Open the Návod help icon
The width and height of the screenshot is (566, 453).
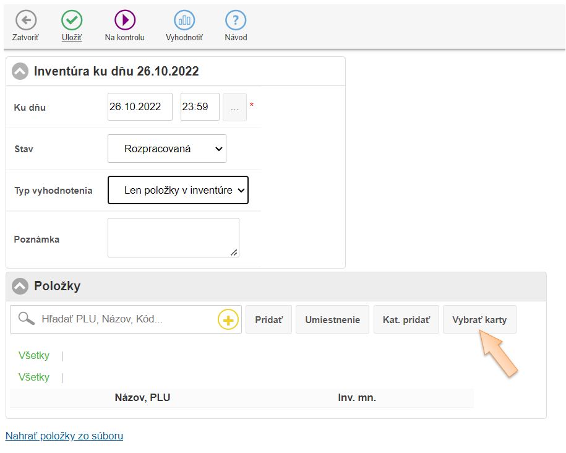(x=236, y=20)
